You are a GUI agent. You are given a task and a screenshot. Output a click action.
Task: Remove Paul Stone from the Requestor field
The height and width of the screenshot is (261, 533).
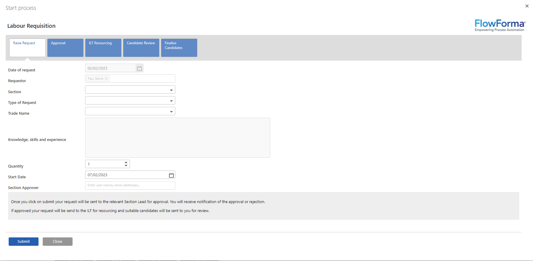click(106, 79)
